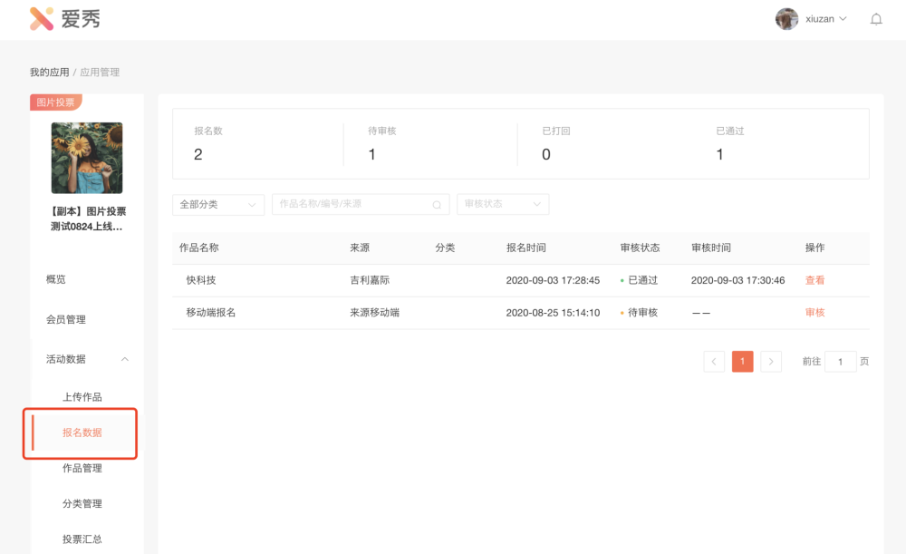Open the 审核状态 filter dropdown
Image resolution: width=906 pixels, height=554 pixels.
point(503,205)
